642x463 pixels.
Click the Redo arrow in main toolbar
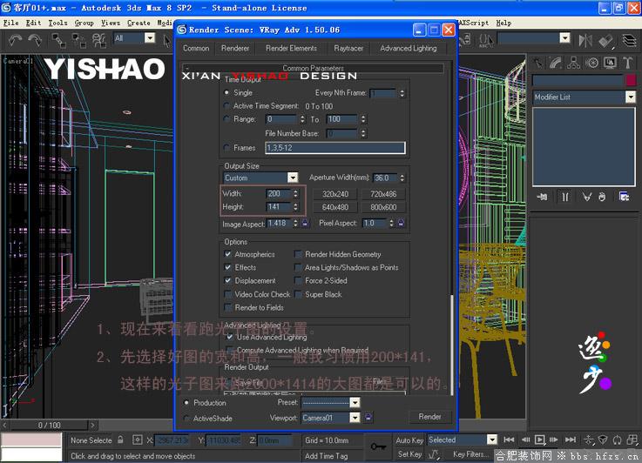[x=35, y=40]
